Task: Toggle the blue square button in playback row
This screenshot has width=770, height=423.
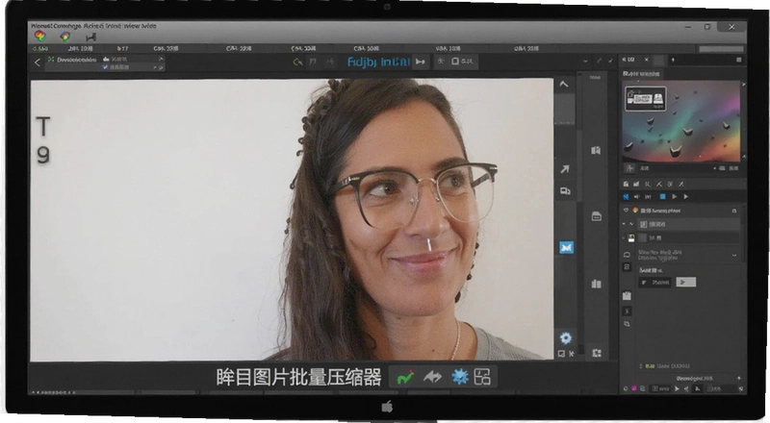Action: point(662,197)
